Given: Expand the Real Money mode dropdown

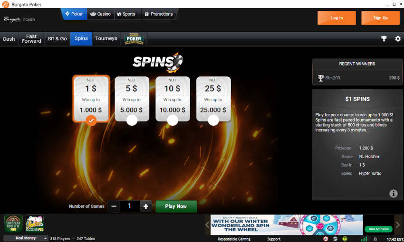Looking at the screenshot, I should (x=26, y=238).
